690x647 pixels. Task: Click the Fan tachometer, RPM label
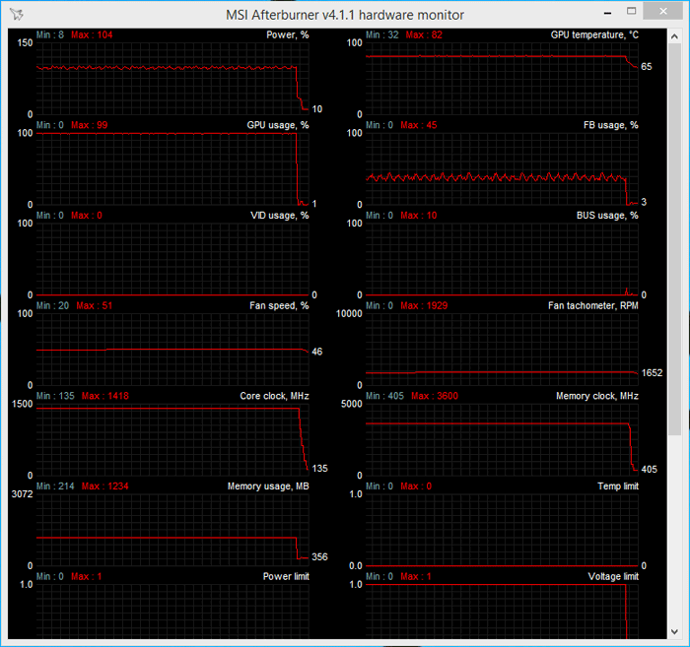(592, 305)
